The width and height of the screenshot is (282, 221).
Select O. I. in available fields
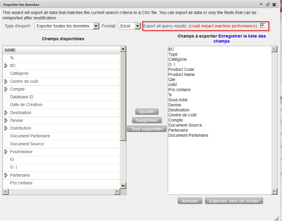click(61, 167)
